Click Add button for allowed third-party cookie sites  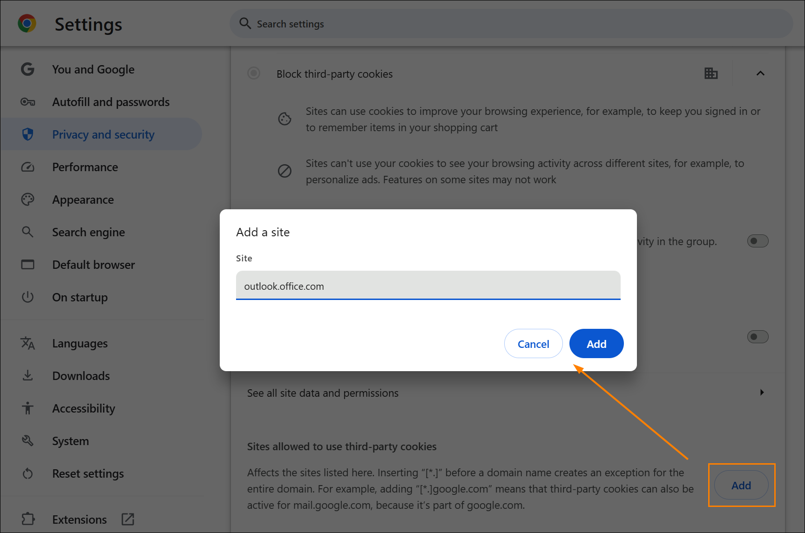tap(741, 485)
